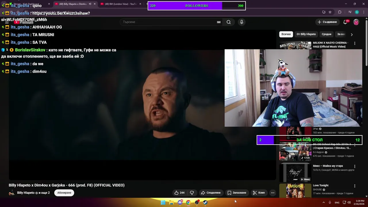The height and width of the screenshot is (207, 368).
Task: Open the YouTube account avatar menu
Action: click(356, 22)
